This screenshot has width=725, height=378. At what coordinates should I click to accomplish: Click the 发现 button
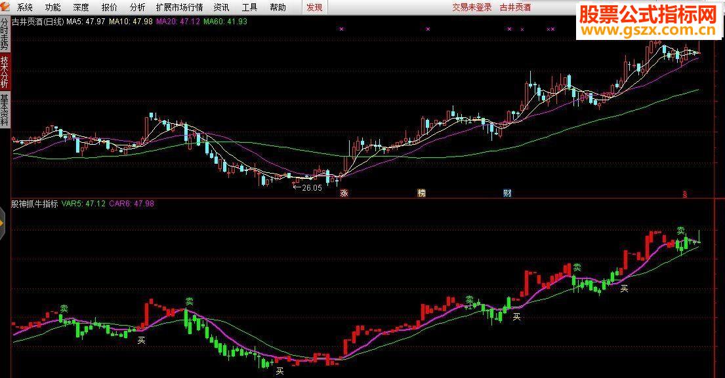pos(314,7)
